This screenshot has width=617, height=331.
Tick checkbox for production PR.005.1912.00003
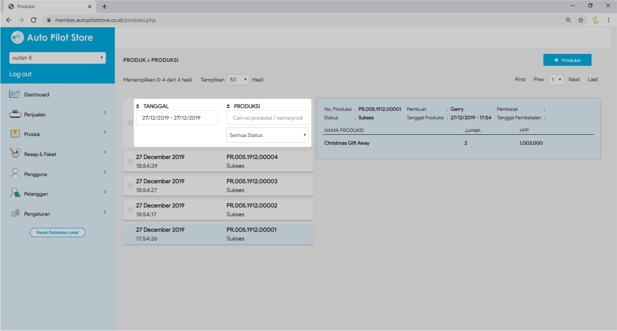coord(130,186)
